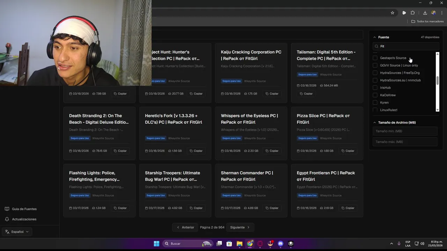447x251 pixels.
Task: Click the Tamaño mín. (MB) field
Action: click(405, 131)
